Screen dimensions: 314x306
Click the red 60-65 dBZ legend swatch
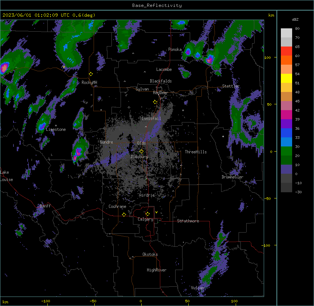pos(286,51)
